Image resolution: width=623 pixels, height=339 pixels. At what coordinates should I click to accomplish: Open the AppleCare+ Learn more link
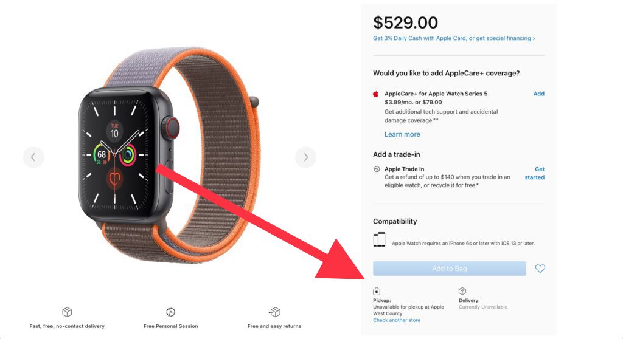pos(402,134)
